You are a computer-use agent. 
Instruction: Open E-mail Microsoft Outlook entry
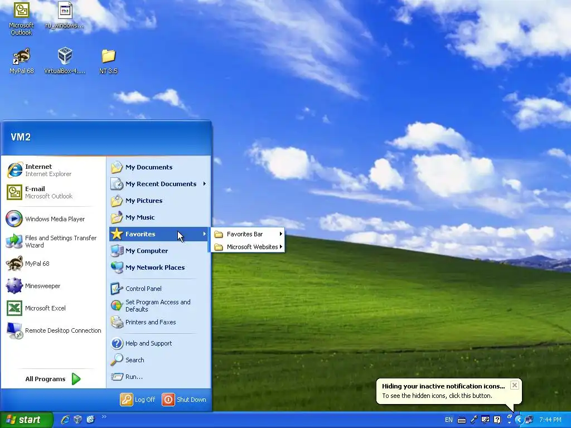click(x=53, y=192)
